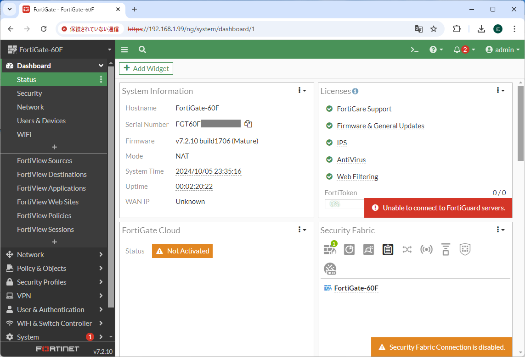This screenshot has width=525, height=357.
Task: Open the Security dashboard page
Action: click(x=29, y=93)
